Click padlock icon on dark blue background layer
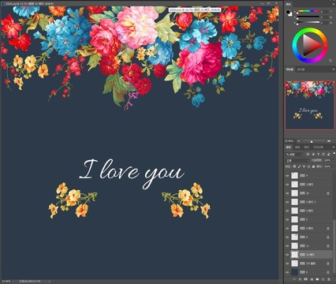This screenshot has height=284, width=336. pyautogui.click(x=328, y=272)
